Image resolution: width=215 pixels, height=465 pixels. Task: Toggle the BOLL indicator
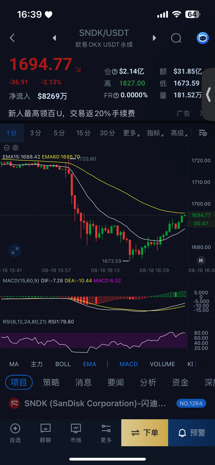(63, 364)
